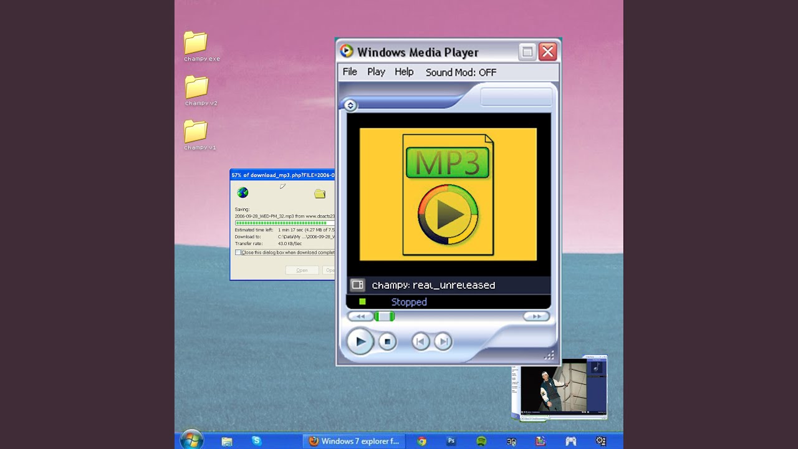This screenshot has height=449, width=798.
Task: Click the download dialog title bar
Action: (x=282, y=175)
